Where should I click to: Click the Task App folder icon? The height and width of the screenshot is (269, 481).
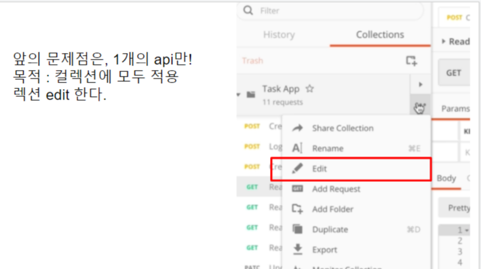(x=251, y=94)
